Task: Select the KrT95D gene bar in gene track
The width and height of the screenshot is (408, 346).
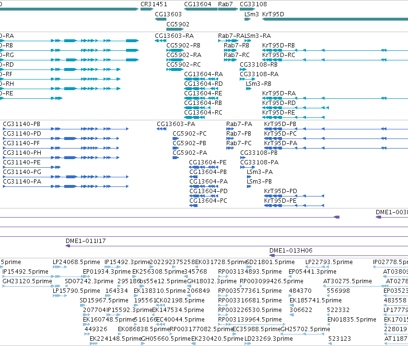Action: (x=335, y=19)
